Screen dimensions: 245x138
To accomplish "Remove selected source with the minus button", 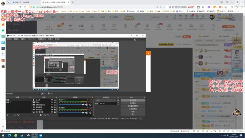I will tap(37, 115).
